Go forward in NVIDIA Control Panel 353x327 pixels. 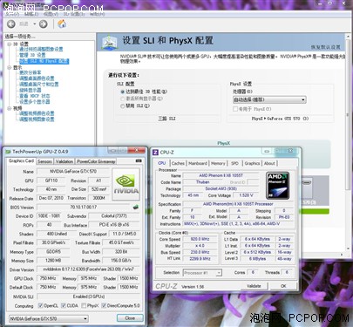click(x=43, y=24)
